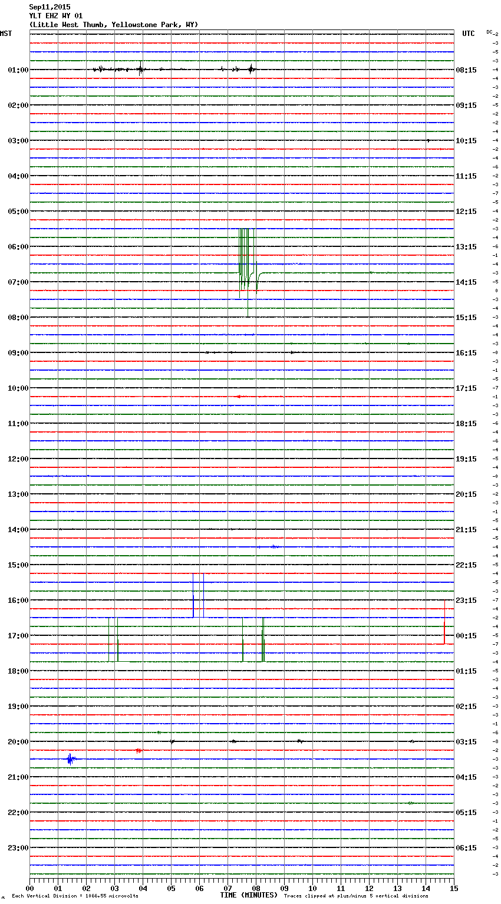Viewport: 501px width, 904px height.
Task: Click the '06:15' UTC time label
Action: [x=466, y=848]
